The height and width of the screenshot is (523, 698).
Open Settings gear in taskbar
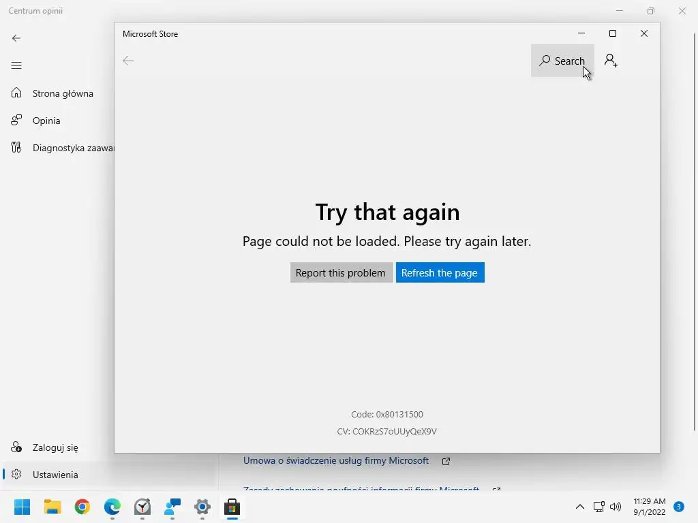(202, 507)
